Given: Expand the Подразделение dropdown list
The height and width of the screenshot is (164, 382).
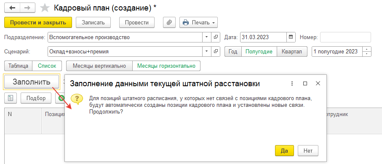Looking at the screenshot, I should pyautogui.click(x=207, y=37).
